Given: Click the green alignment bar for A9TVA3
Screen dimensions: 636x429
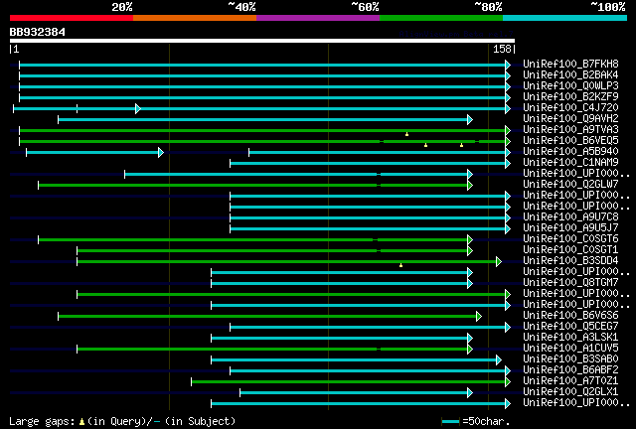Looking at the screenshot, I should coord(262,130).
